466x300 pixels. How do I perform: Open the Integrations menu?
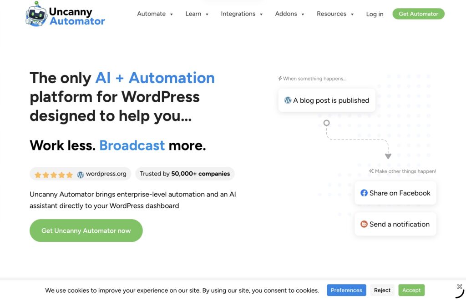pyautogui.click(x=238, y=14)
